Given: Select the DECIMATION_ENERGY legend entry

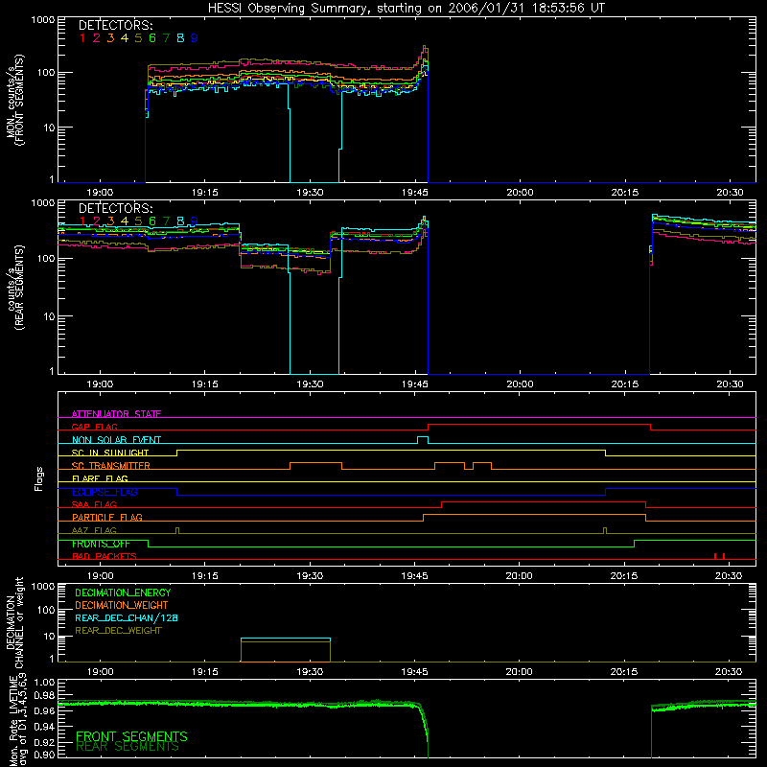Looking at the screenshot, I should click(x=123, y=593).
